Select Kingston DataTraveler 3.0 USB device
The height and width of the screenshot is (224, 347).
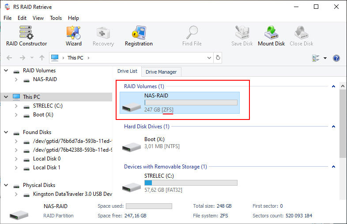tap(72, 194)
